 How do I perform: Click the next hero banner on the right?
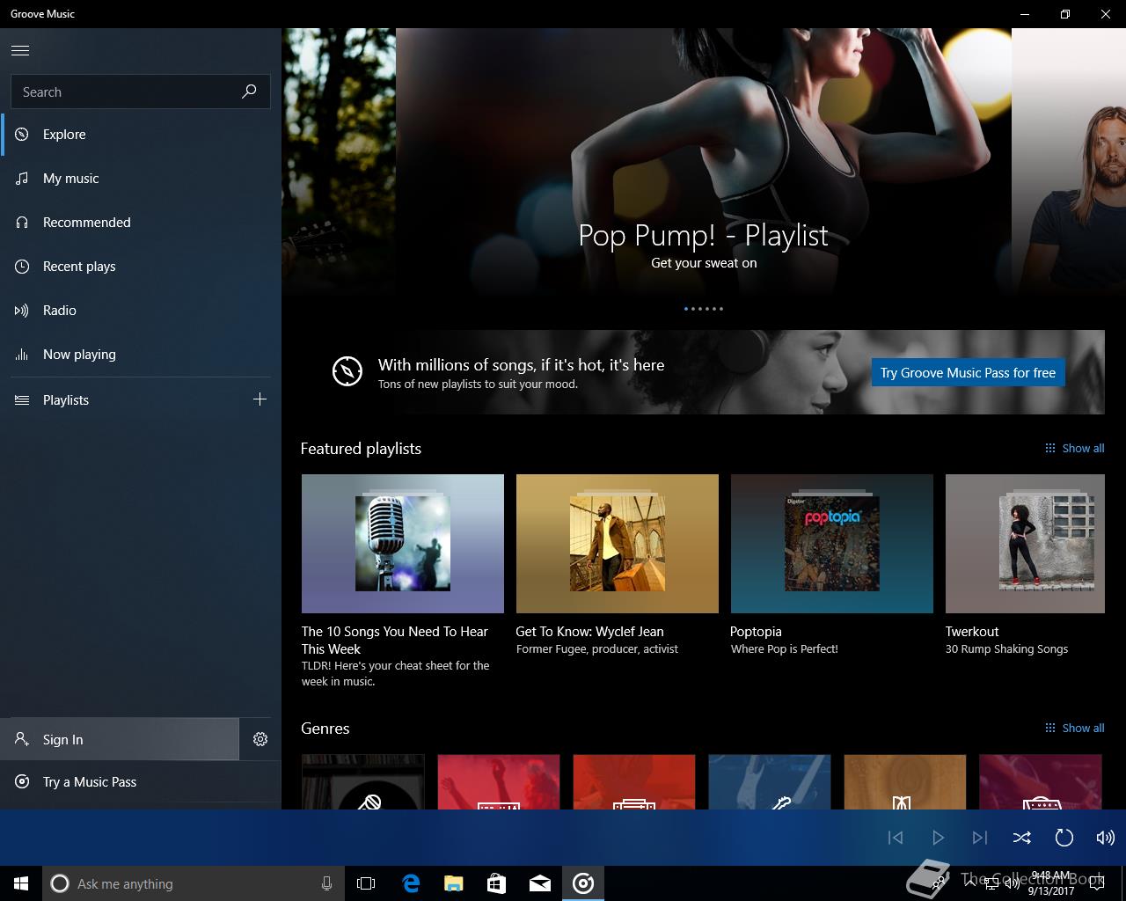pos(1069,163)
